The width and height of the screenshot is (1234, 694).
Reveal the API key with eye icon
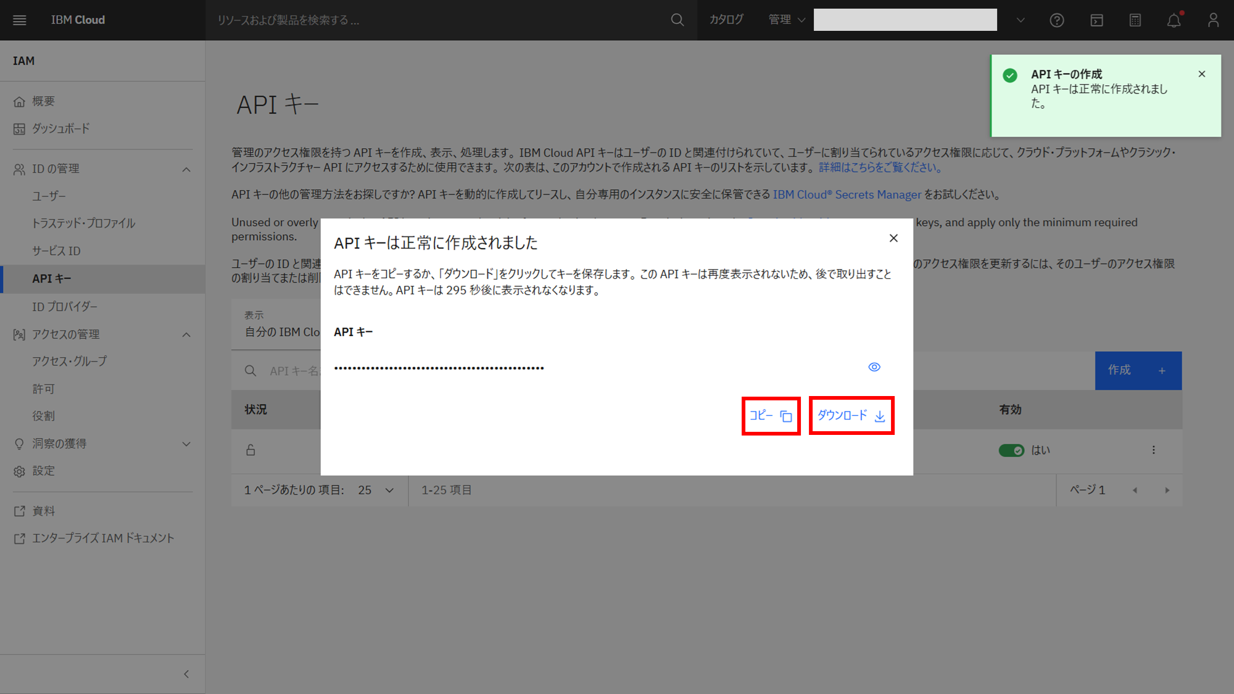point(874,367)
